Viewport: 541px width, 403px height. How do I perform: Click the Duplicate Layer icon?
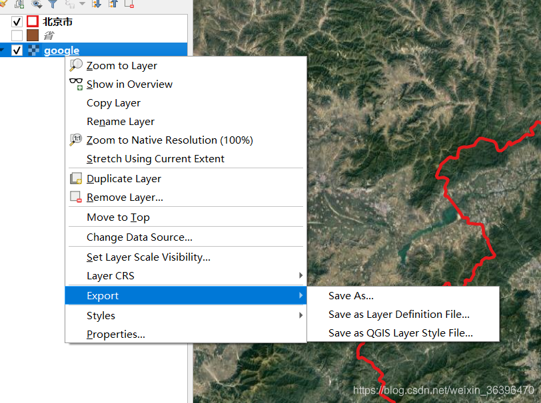coord(76,178)
